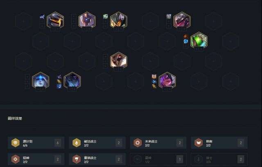The height and width of the screenshot is (167, 262).
Task: Click the inactive 剑士 sword trait icon
Action: [x=199, y=159]
